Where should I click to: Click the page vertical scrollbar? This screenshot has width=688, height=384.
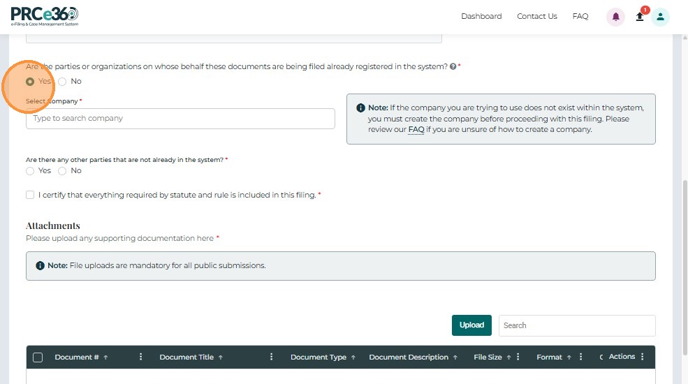coord(685,267)
